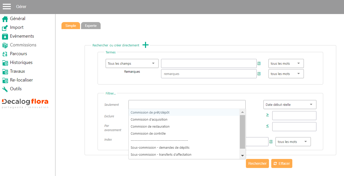
Task: Open the Date début réelle dropdown
Action: coord(290,105)
